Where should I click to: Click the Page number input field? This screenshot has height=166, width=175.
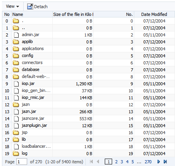coord(22,162)
